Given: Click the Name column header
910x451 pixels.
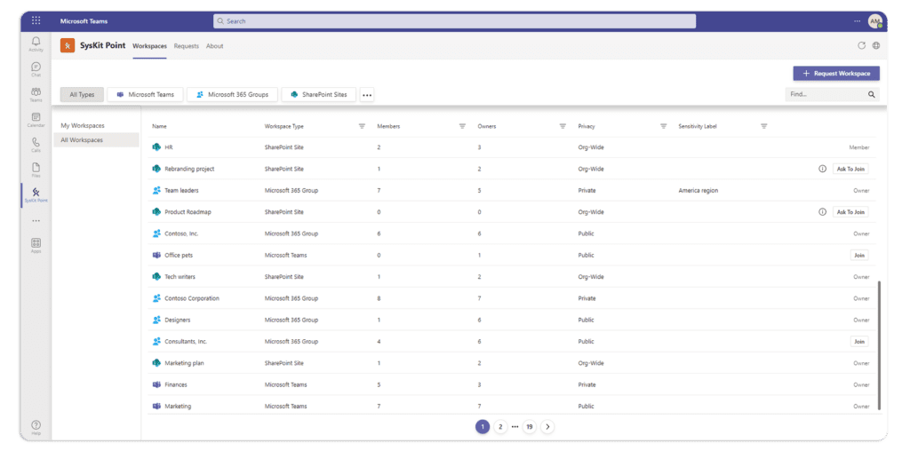Looking at the screenshot, I should click(158, 126).
